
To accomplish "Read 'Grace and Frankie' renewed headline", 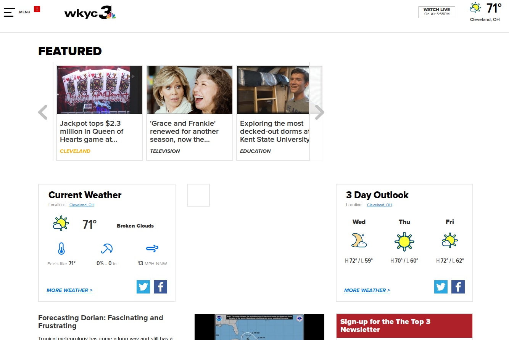I will [x=184, y=132].
